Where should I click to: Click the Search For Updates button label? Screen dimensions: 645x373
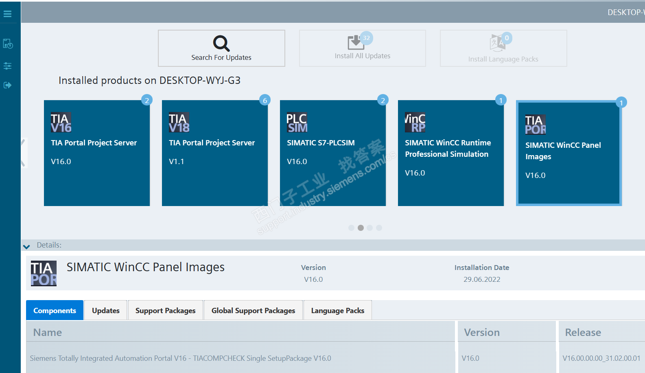point(221,58)
